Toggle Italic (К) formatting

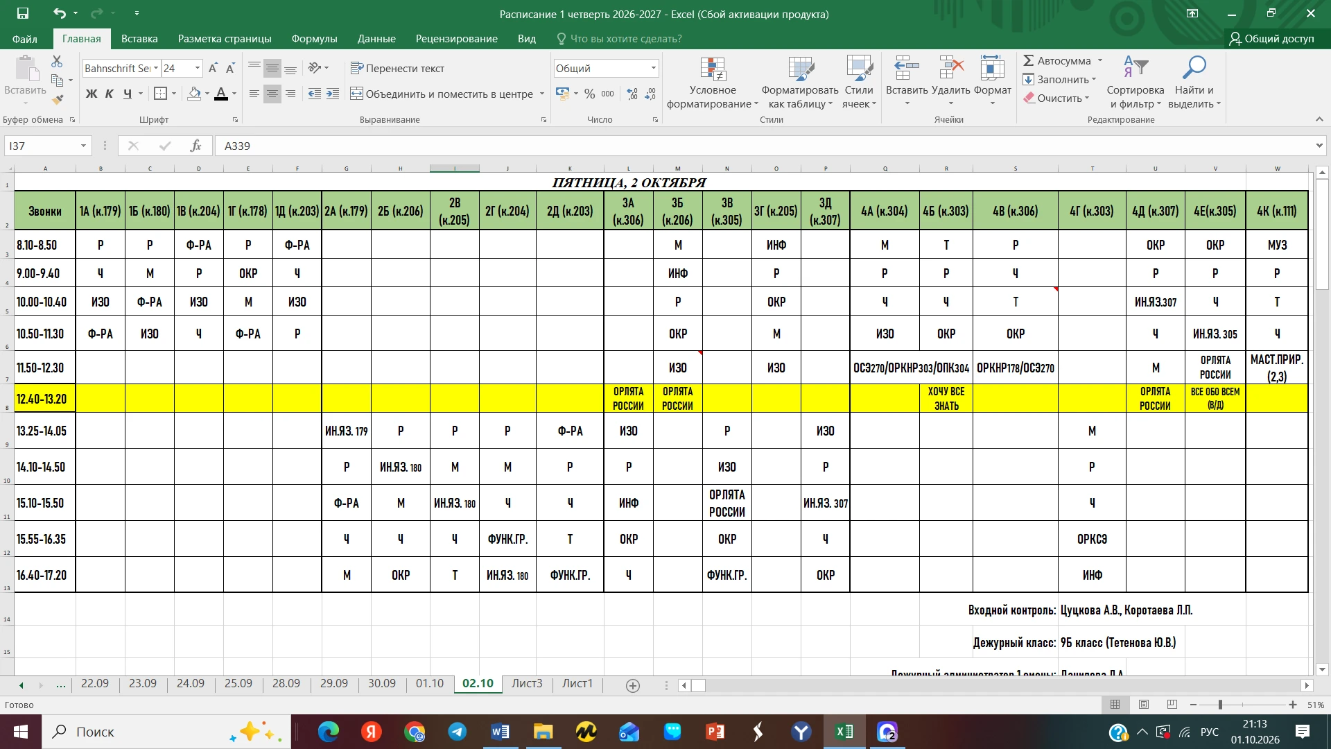pyautogui.click(x=109, y=94)
